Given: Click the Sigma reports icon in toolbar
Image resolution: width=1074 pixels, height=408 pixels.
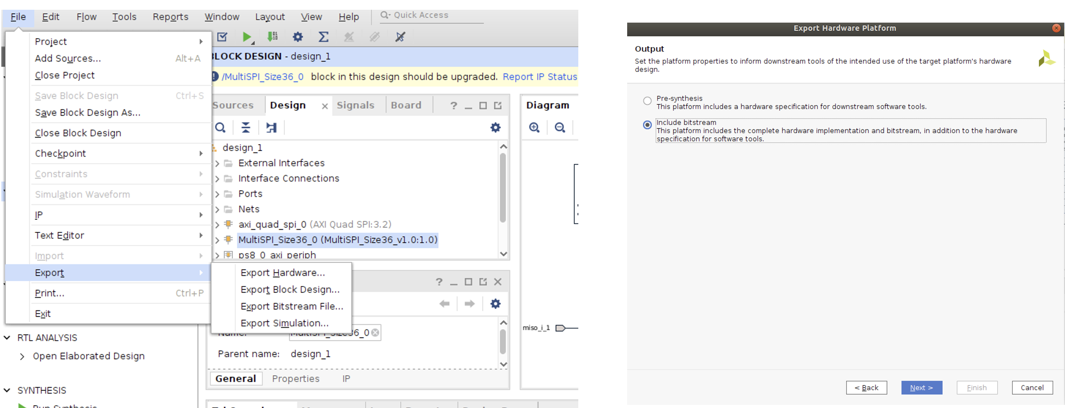Looking at the screenshot, I should tap(323, 37).
